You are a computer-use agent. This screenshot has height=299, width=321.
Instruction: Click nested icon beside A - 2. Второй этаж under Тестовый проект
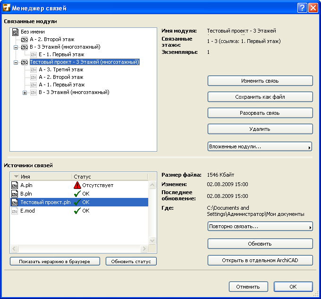pos(34,77)
